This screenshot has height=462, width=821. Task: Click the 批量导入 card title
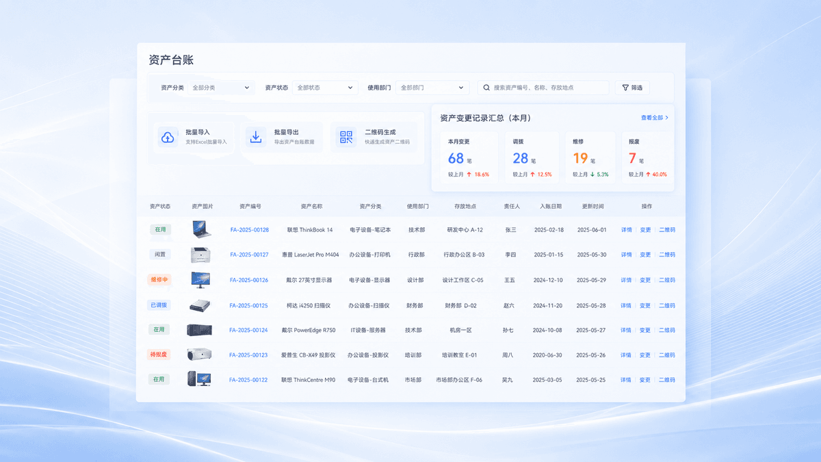point(198,132)
